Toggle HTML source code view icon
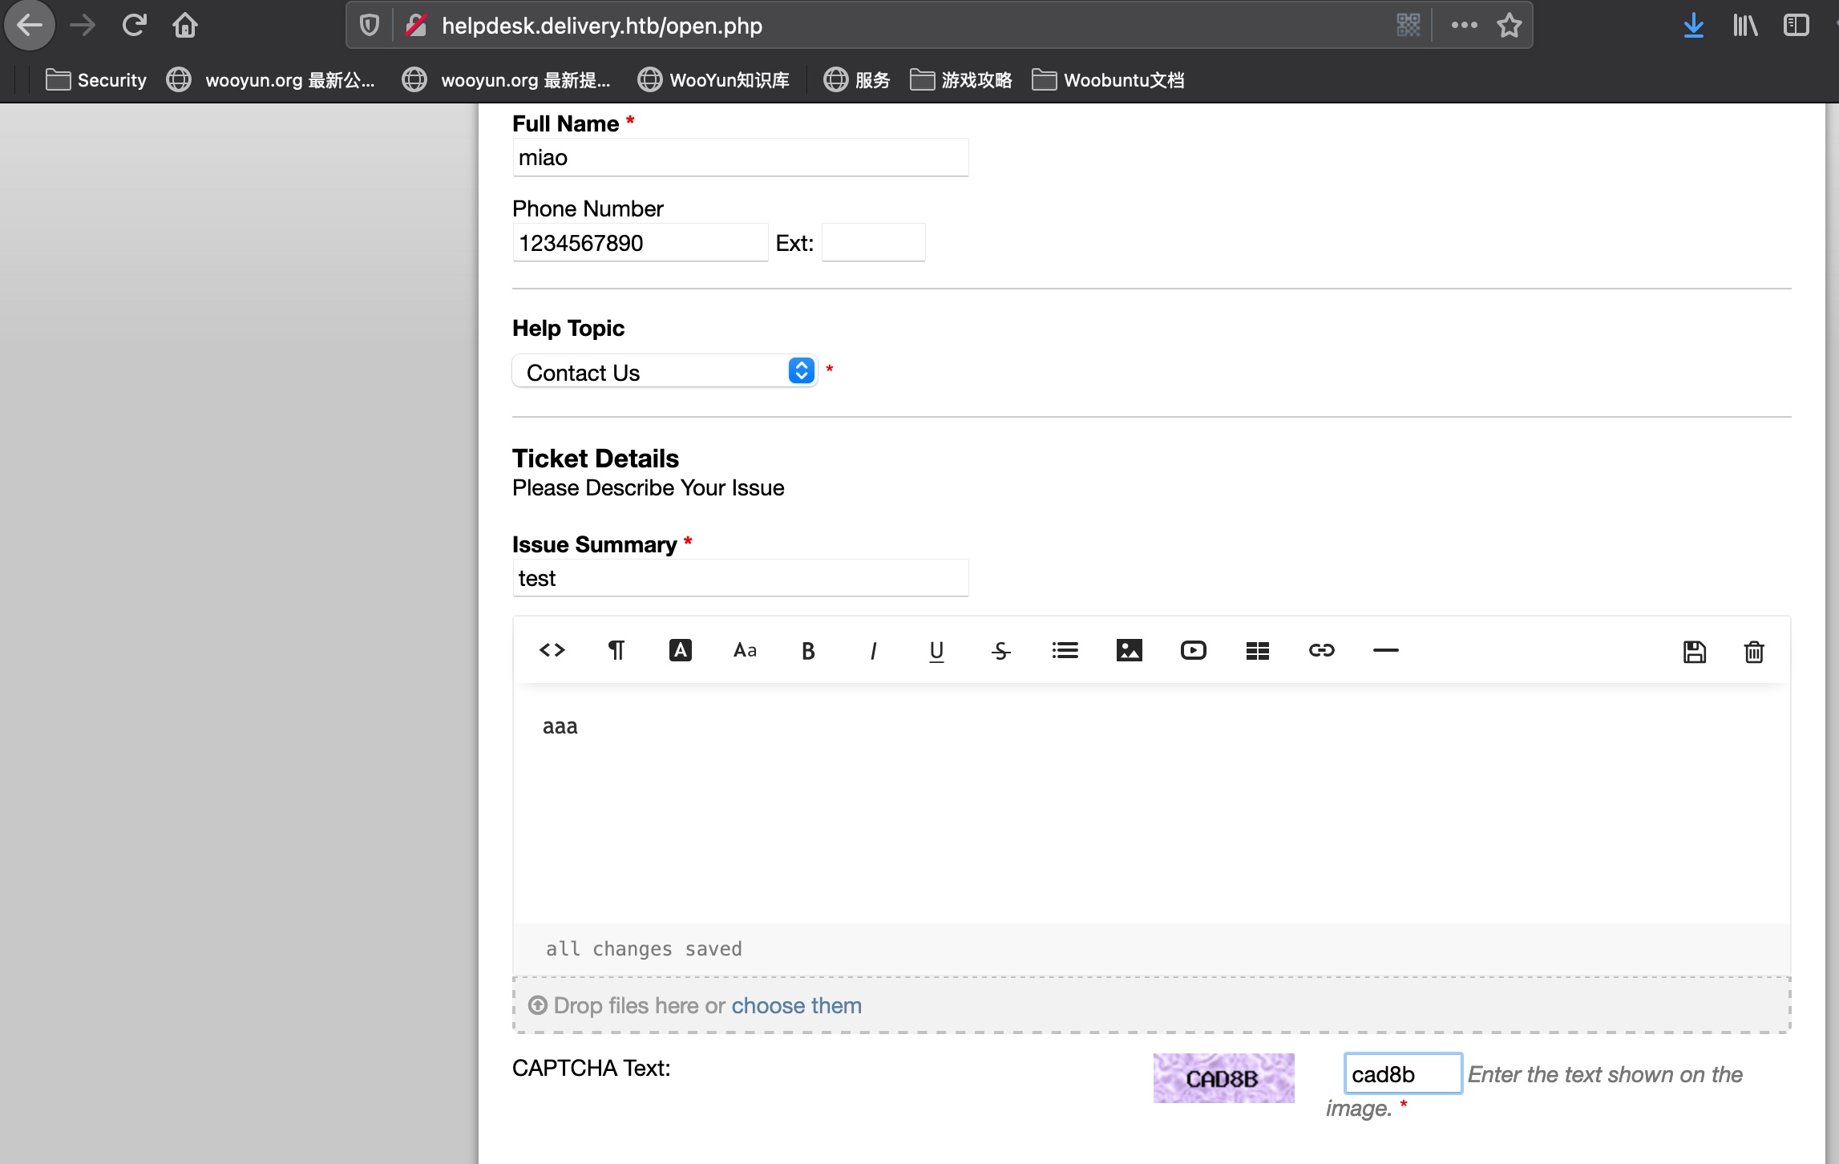 (x=552, y=650)
